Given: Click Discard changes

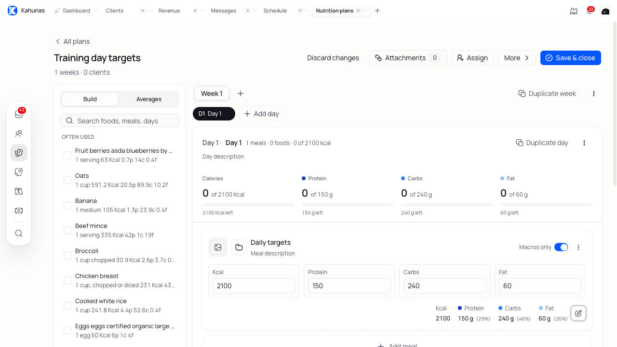Looking at the screenshot, I should click(x=333, y=58).
